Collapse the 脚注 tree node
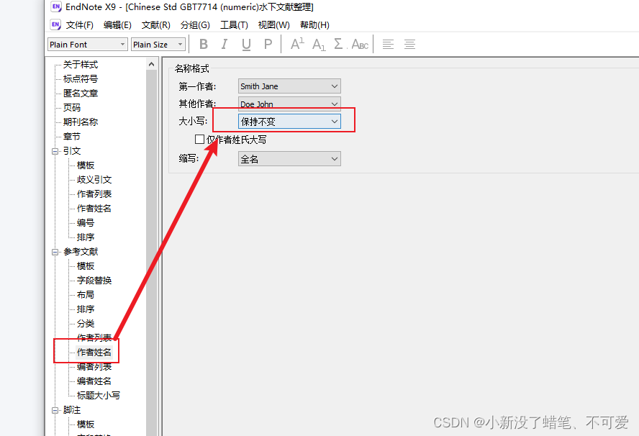This screenshot has height=436, width=639. pyautogui.click(x=55, y=410)
